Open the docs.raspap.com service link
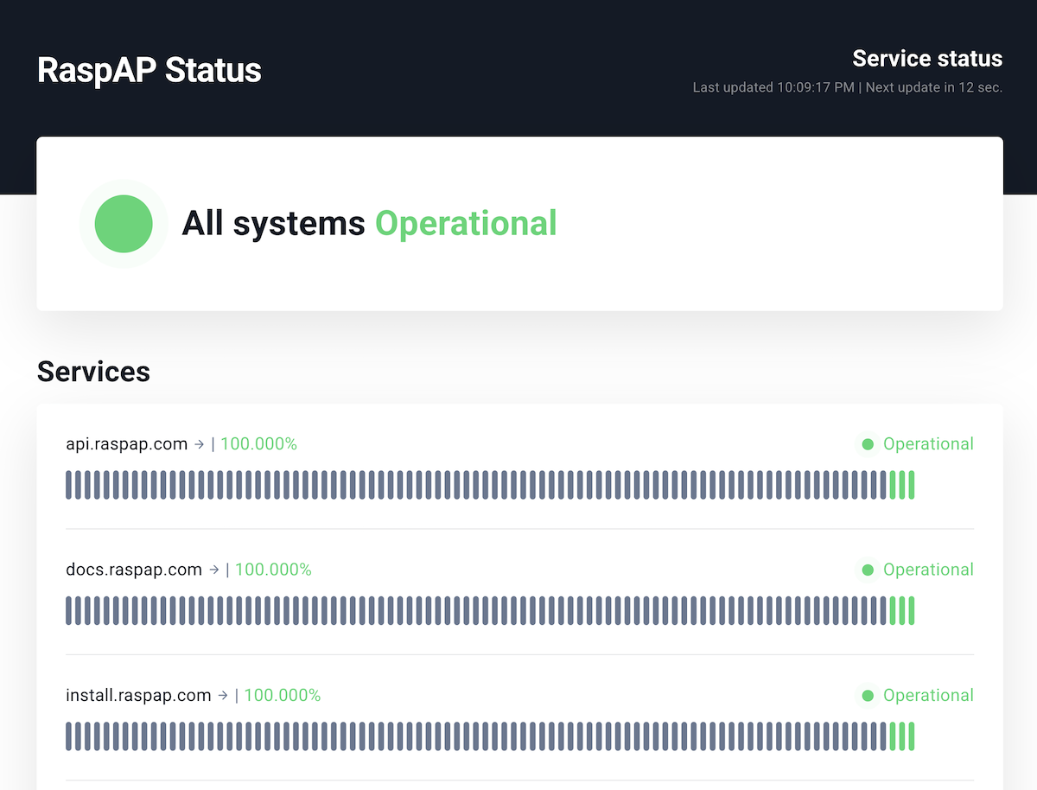 pyautogui.click(x=134, y=570)
